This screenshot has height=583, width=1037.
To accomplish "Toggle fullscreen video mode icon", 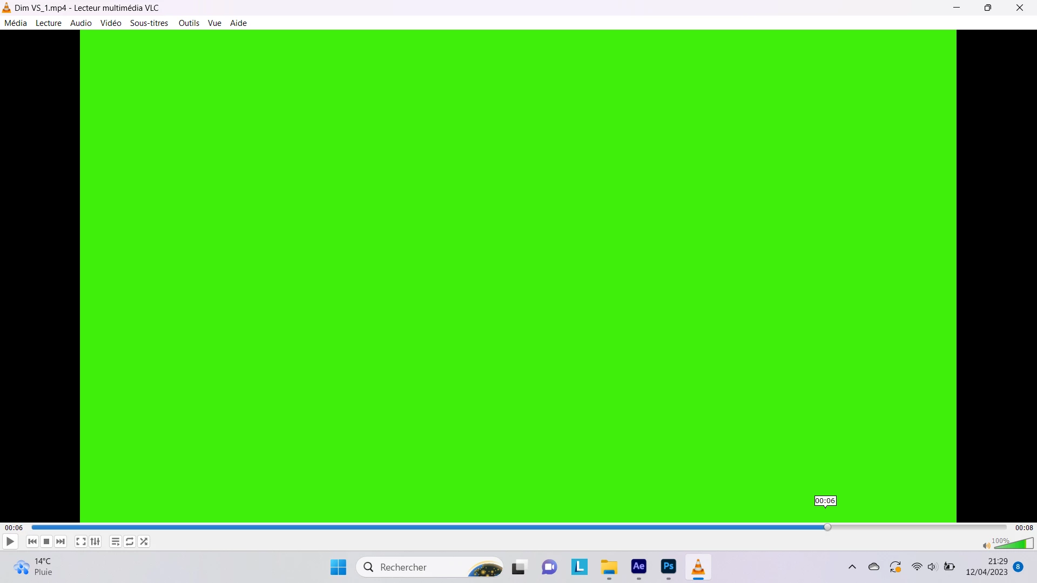I will click(x=81, y=541).
